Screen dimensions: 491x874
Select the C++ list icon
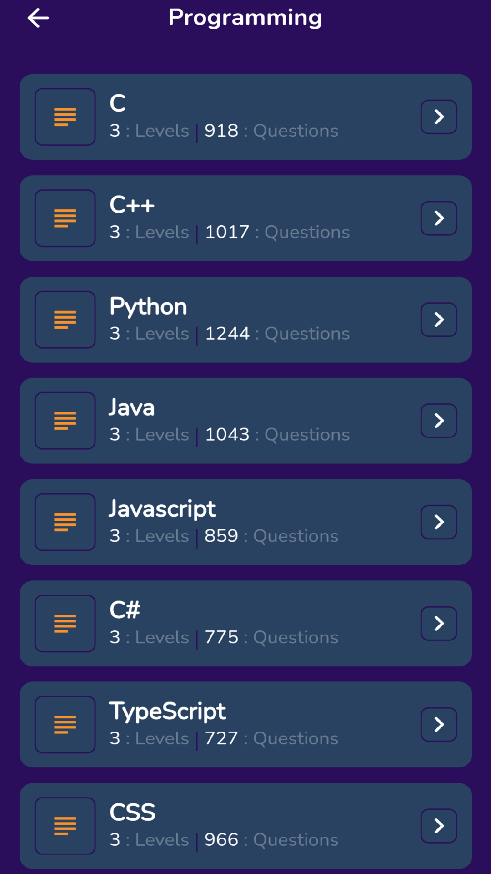point(65,218)
